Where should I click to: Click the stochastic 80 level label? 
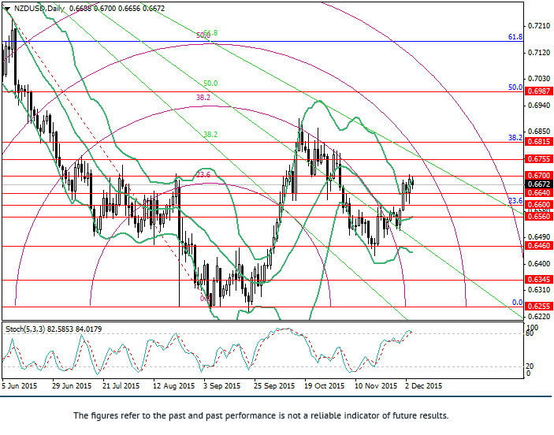pyautogui.click(x=530, y=333)
